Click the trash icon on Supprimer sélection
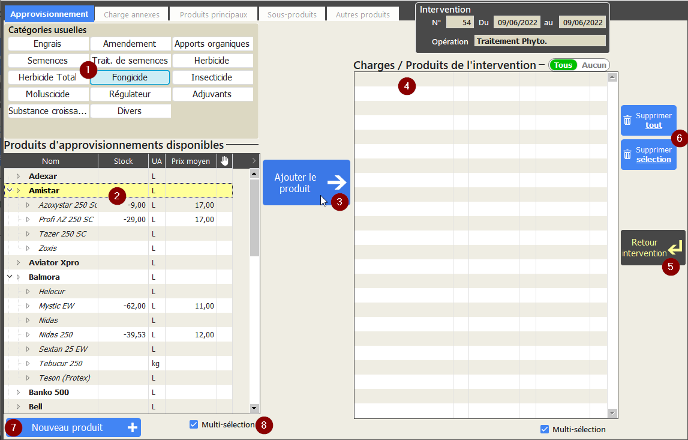Viewport: 688px width, 440px height. click(x=627, y=154)
